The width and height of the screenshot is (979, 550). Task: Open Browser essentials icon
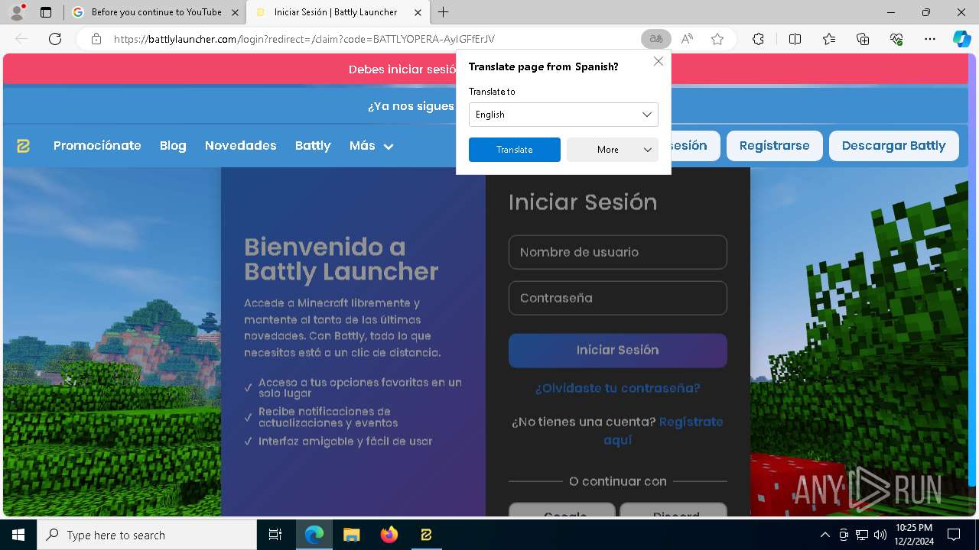896,39
